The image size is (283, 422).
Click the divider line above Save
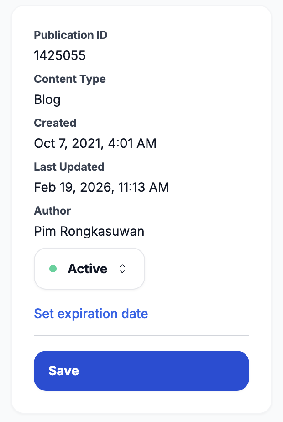click(141, 335)
